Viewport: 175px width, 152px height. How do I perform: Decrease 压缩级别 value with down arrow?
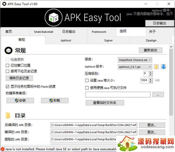151,75
